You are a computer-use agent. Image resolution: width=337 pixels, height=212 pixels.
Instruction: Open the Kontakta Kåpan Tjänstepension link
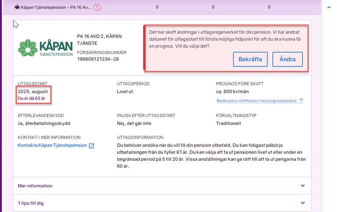[52, 145]
